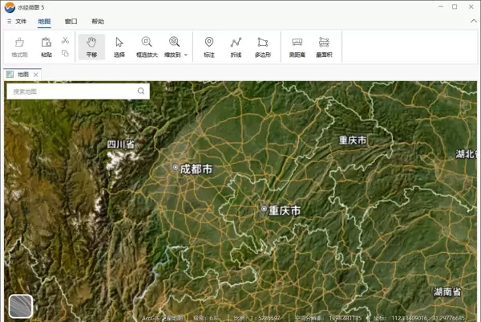Image resolution: width=481 pixels, height=322 pixels.
Task: Click the copy icon below scissors
Action: coord(65,54)
